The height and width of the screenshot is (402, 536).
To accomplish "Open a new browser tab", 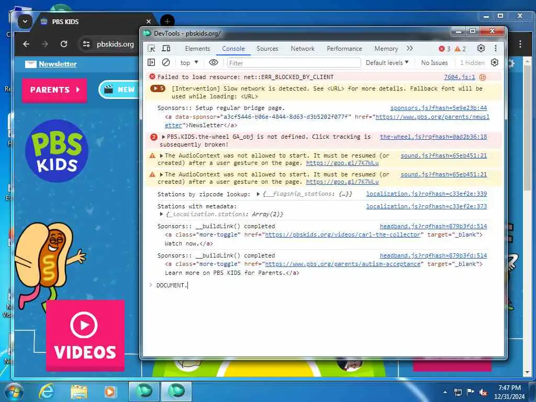I will [167, 21].
